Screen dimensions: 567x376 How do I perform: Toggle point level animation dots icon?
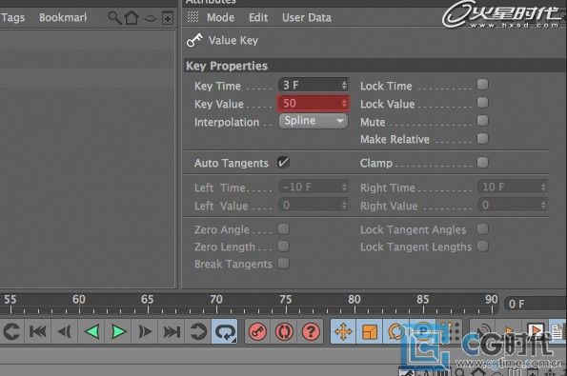click(450, 331)
